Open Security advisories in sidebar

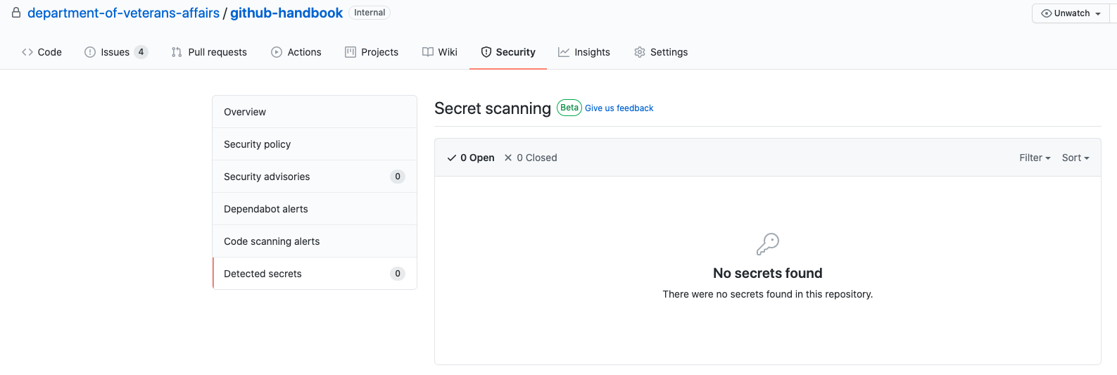(315, 177)
